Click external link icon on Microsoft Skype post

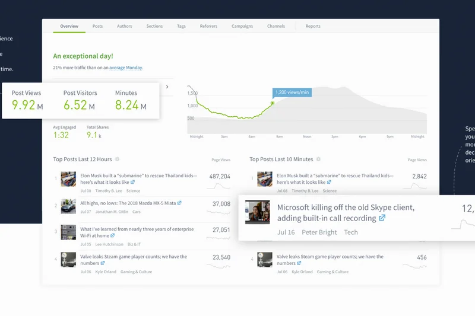coord(382,218)
